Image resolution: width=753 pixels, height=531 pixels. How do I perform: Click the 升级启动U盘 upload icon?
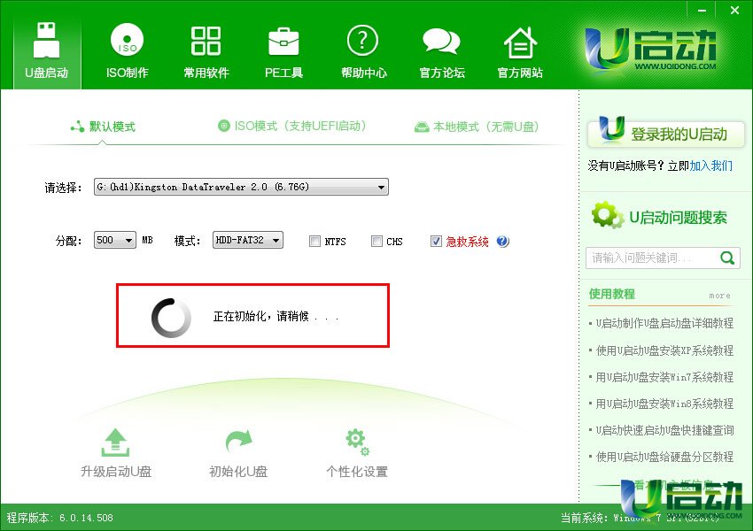tap(116, 441)
